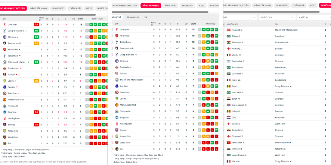The image size is (331, 165).
Task: Switch to the Trang chủ home tab
Action: pos(133,17)
